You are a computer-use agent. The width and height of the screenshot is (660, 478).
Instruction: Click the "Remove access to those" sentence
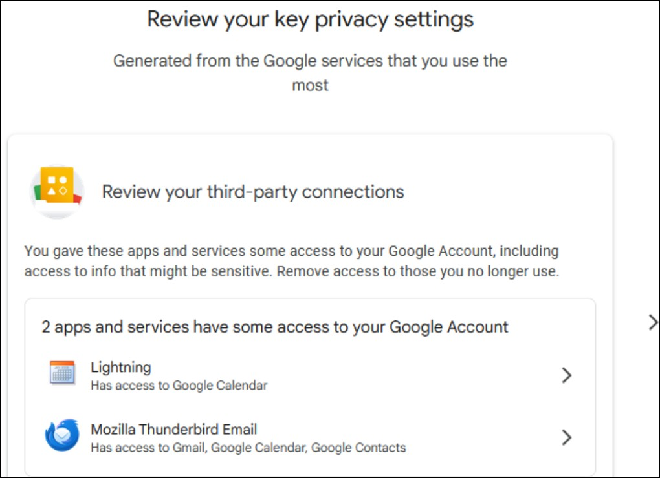418,271
